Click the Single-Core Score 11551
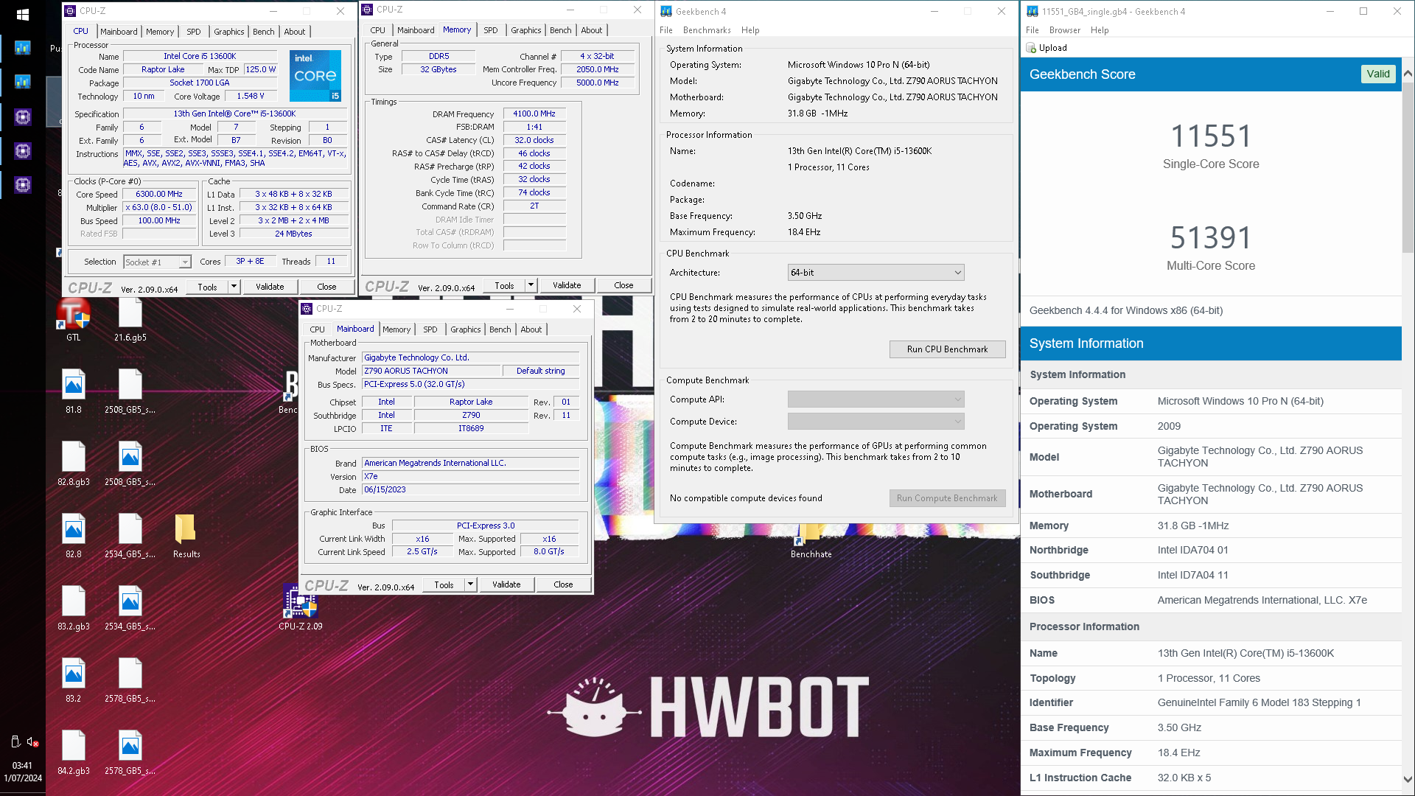This screenshot has height=796, width=1415. pyautogui.click(x=1211, y=136)
